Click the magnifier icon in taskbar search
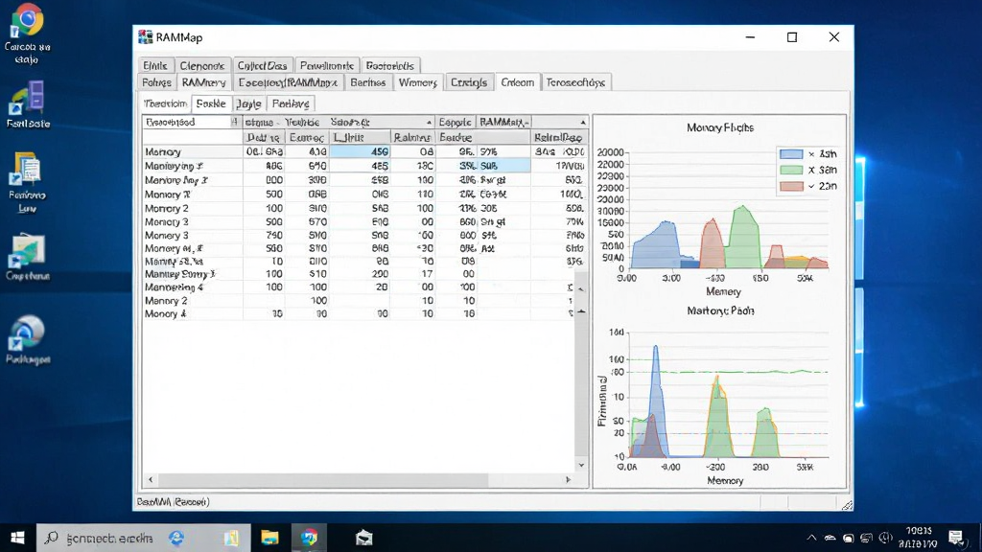The image size is (982, 552). pos(52,538)
